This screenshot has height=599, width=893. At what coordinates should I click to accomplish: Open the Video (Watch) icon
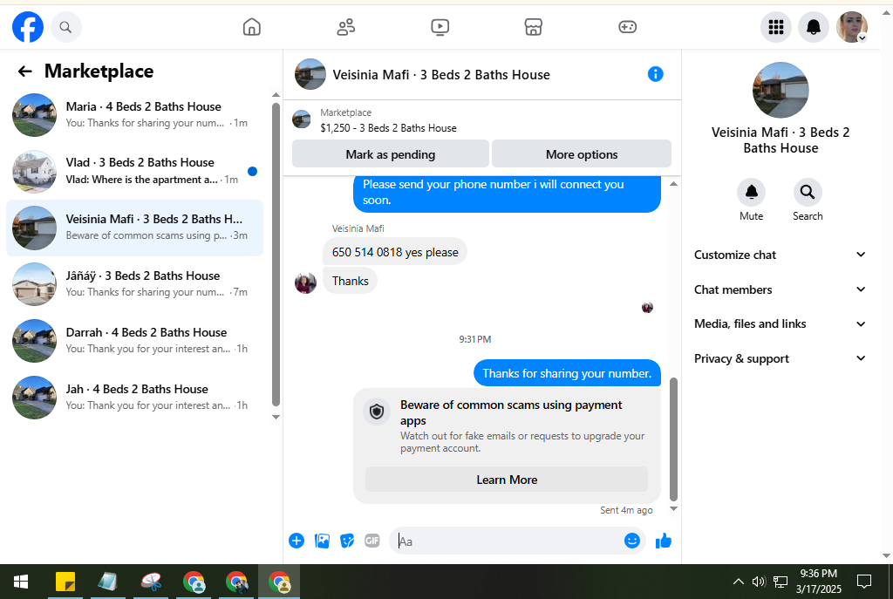pos(440,27)
